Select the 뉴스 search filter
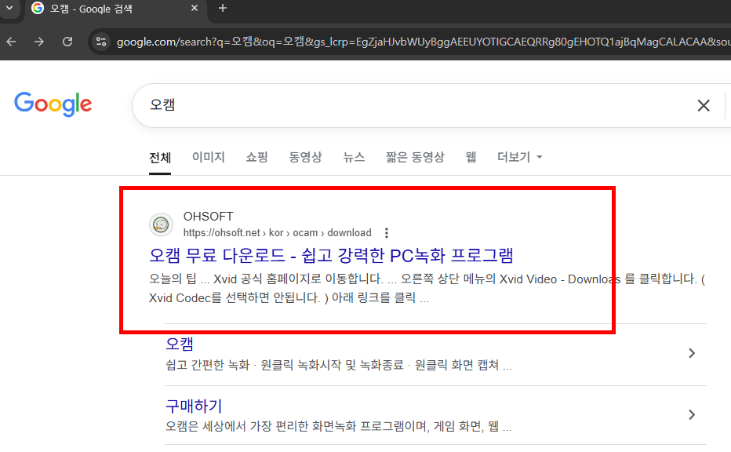Viewport: 731px width, 452px height. [354, 157]
